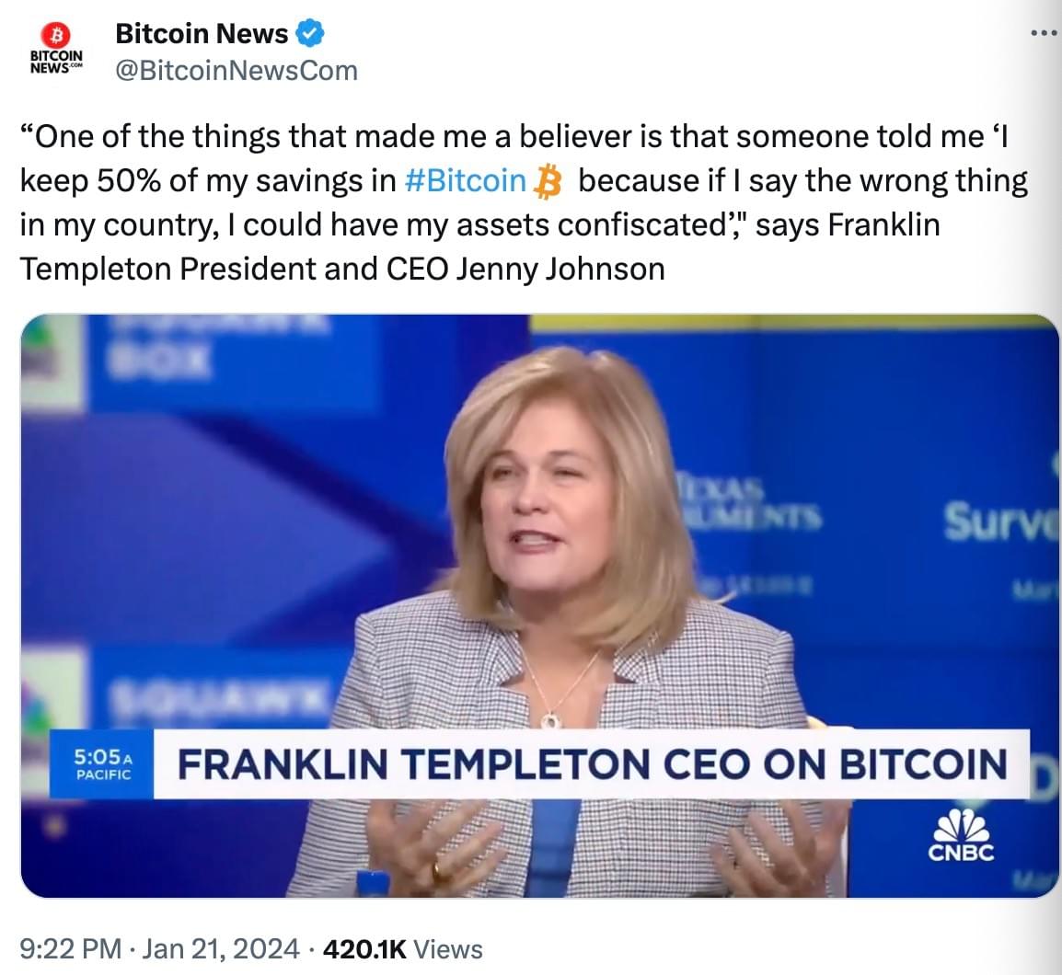Click the Survey text in video background
Screen dimensions: 1062x975
click(x=1001, y=521)
